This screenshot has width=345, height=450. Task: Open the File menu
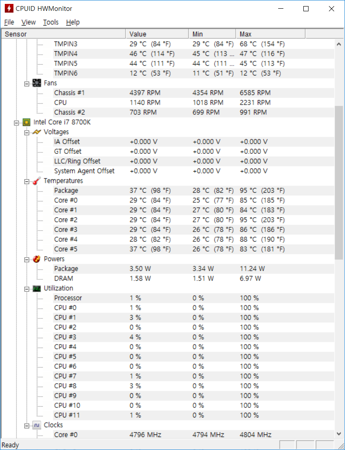[9, 22]
